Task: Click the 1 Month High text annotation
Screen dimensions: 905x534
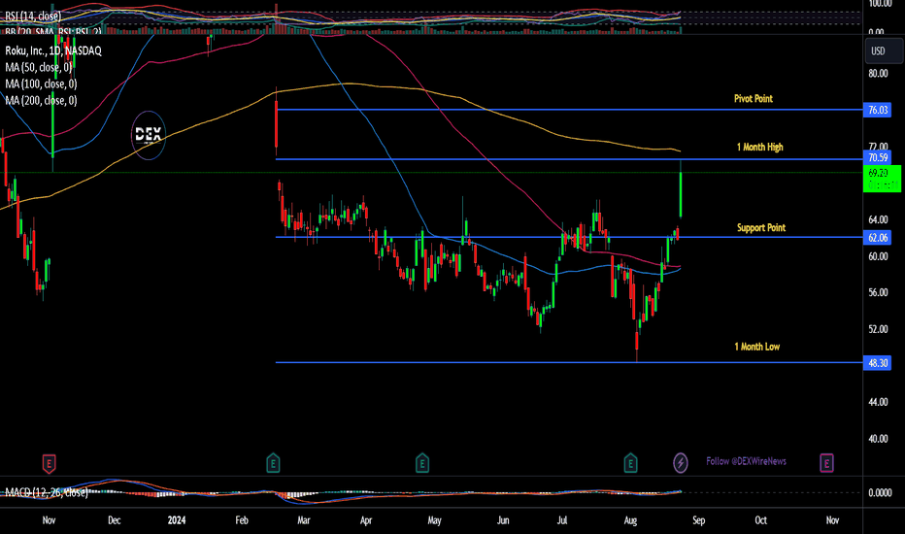Action: (759, 148)
